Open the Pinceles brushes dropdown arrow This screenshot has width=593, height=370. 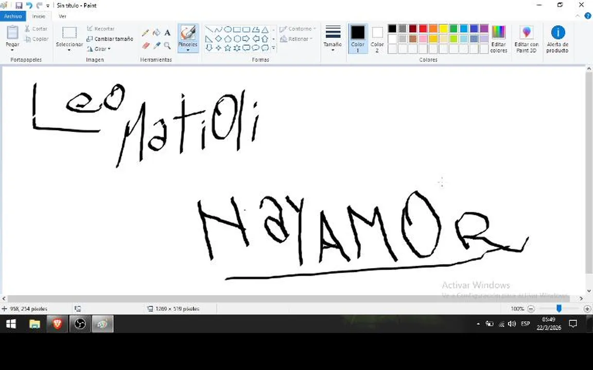tap(188, 50)
